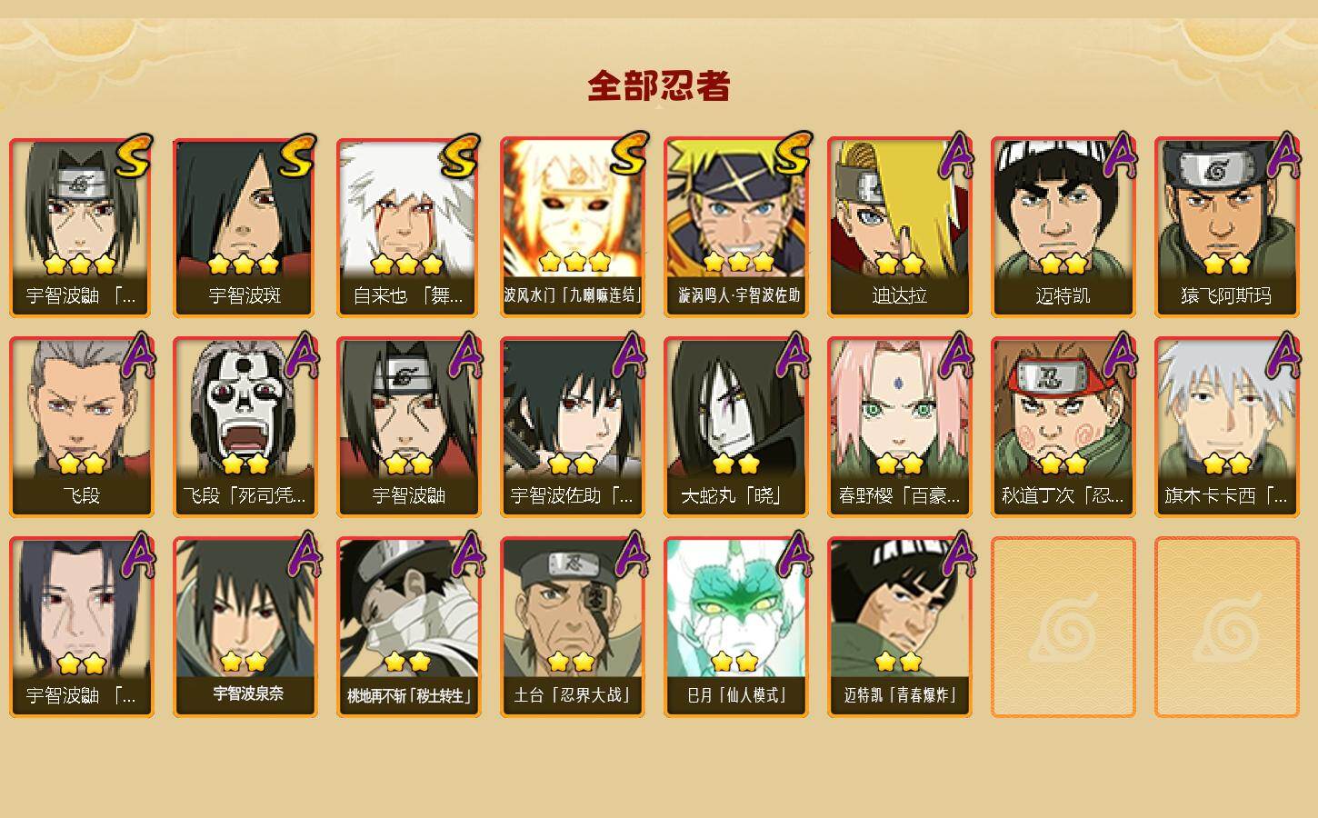Open the 秋道丁次 ninja card
This screenshot has width=1318, height=818.
click(x=1063, y=427)
